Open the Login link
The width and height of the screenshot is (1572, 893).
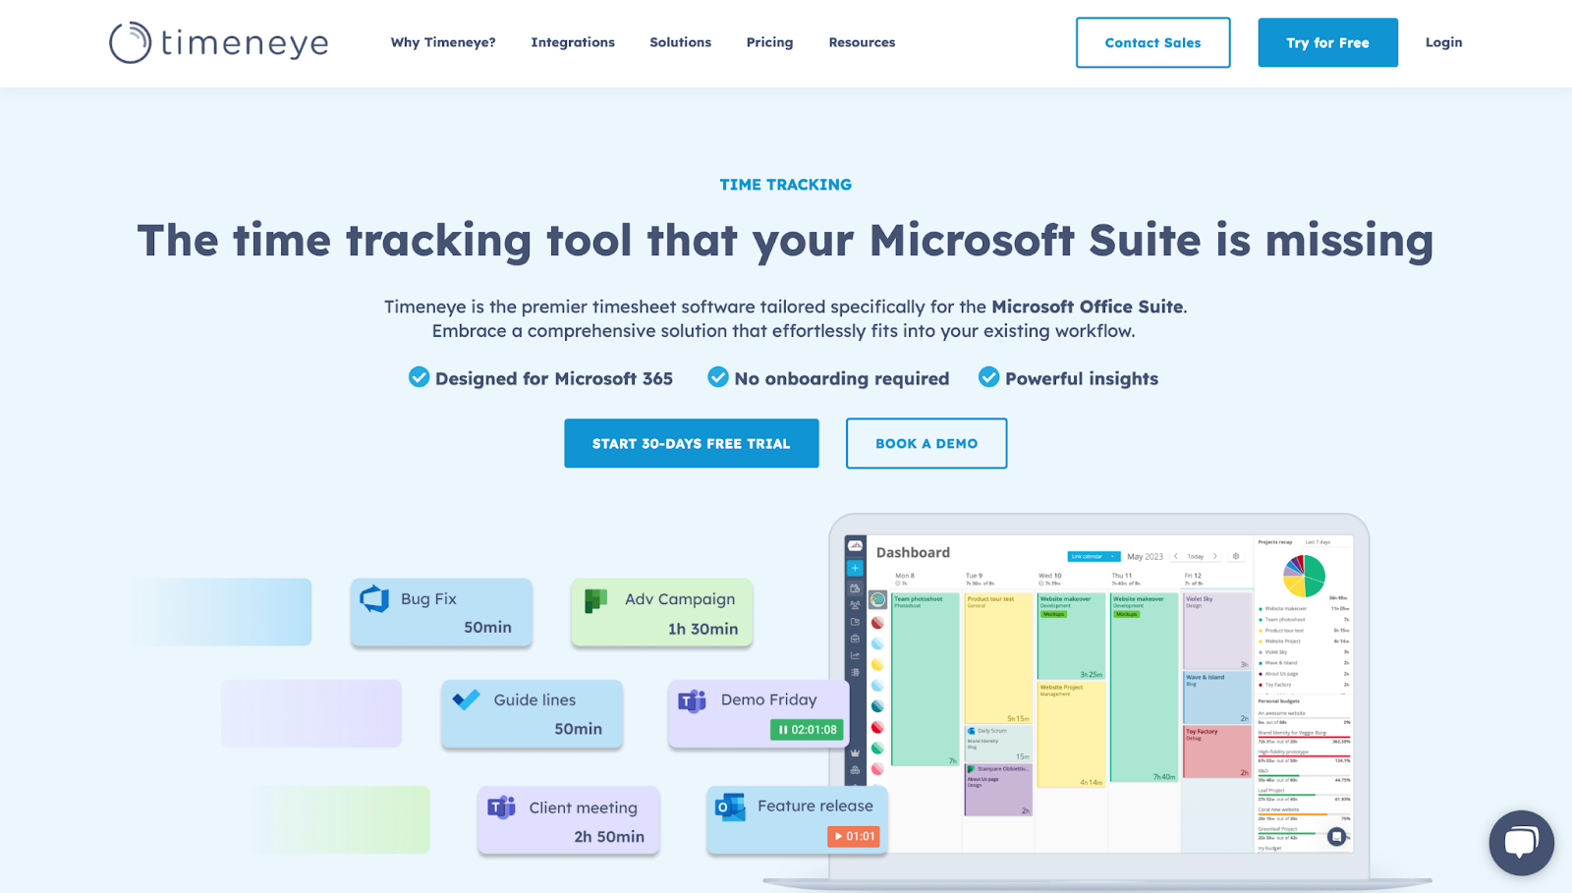1443,42
